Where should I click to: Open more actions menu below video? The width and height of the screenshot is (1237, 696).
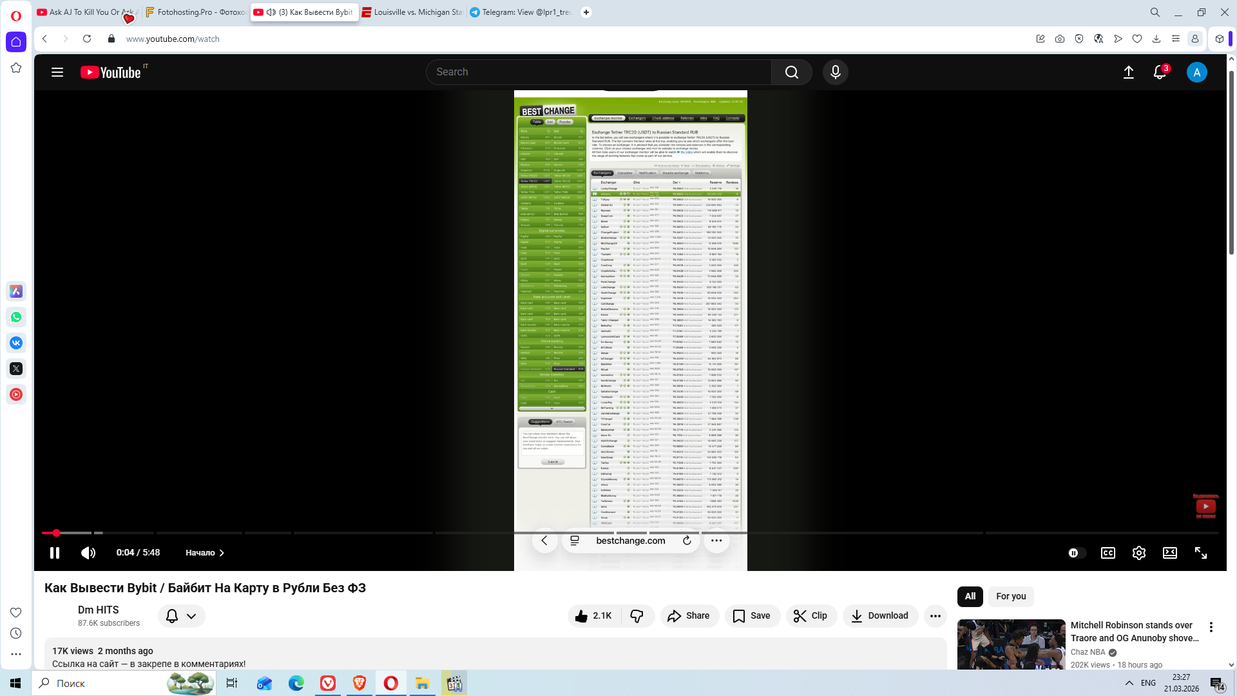point(935,616)
